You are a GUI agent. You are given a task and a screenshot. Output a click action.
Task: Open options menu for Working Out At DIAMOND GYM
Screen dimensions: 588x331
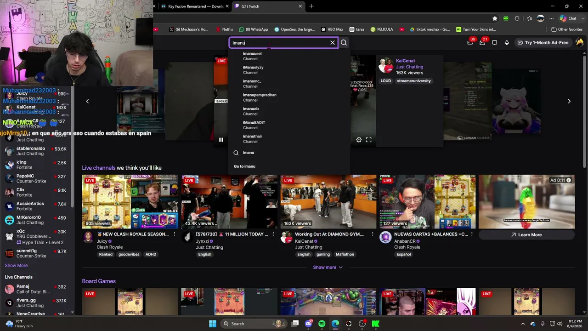point(373,234)
